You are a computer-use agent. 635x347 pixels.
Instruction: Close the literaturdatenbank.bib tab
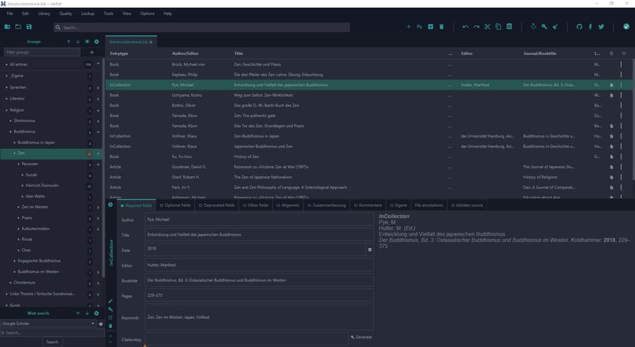[151, 42]
